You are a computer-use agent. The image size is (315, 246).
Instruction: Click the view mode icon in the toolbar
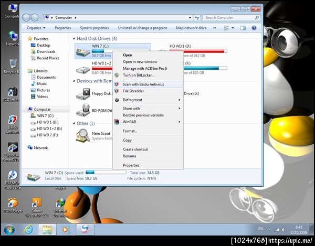click(226, 28)
